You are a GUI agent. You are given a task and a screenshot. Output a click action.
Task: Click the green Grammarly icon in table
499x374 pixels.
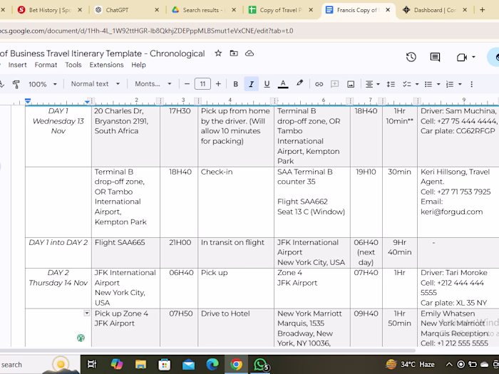click(81, 338)
